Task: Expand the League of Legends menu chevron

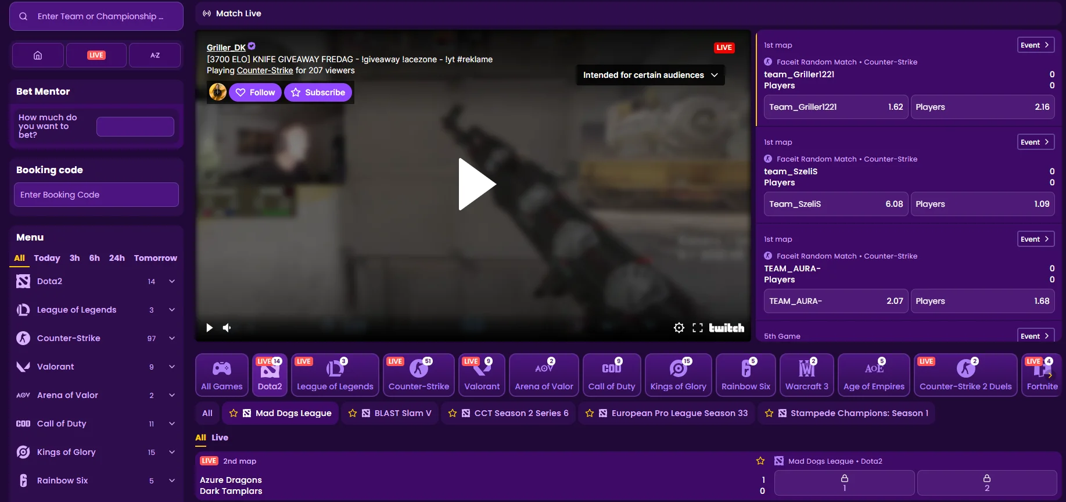Action: pos(172,310)
